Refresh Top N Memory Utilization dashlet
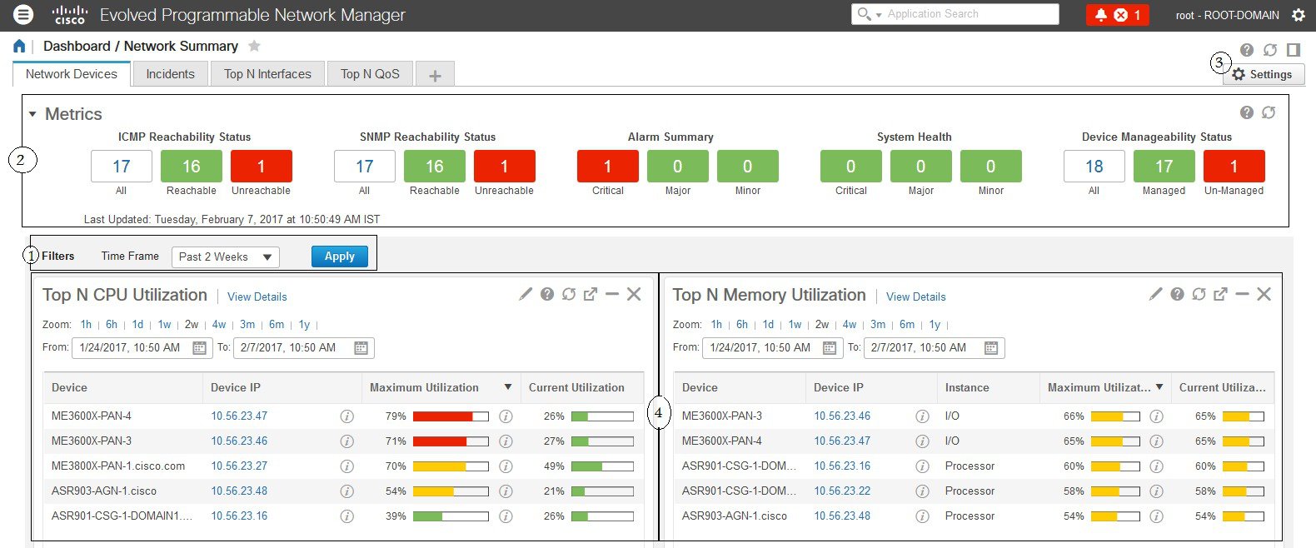Image resolution: width=1316 pixels, height=548 pixels. 1199,294
